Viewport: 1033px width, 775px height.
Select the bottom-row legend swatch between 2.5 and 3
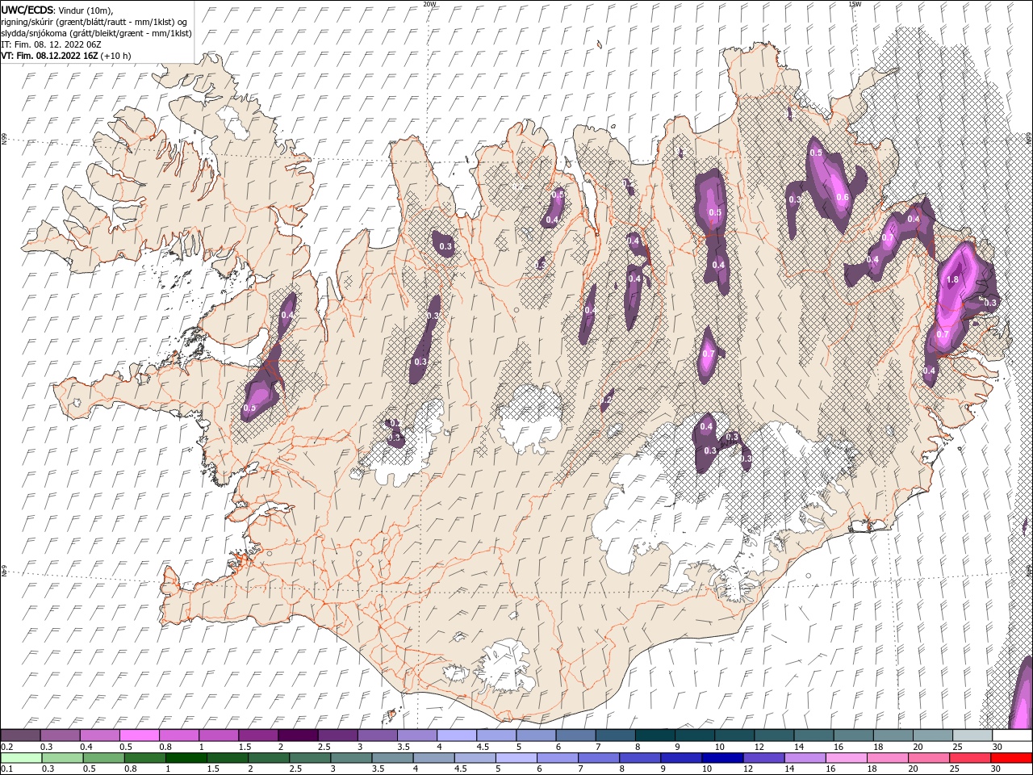[310, 758]
